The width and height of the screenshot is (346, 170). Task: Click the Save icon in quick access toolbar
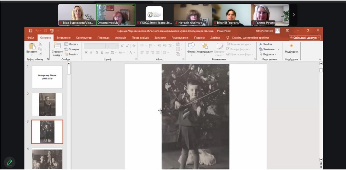(x=31, y=31)
